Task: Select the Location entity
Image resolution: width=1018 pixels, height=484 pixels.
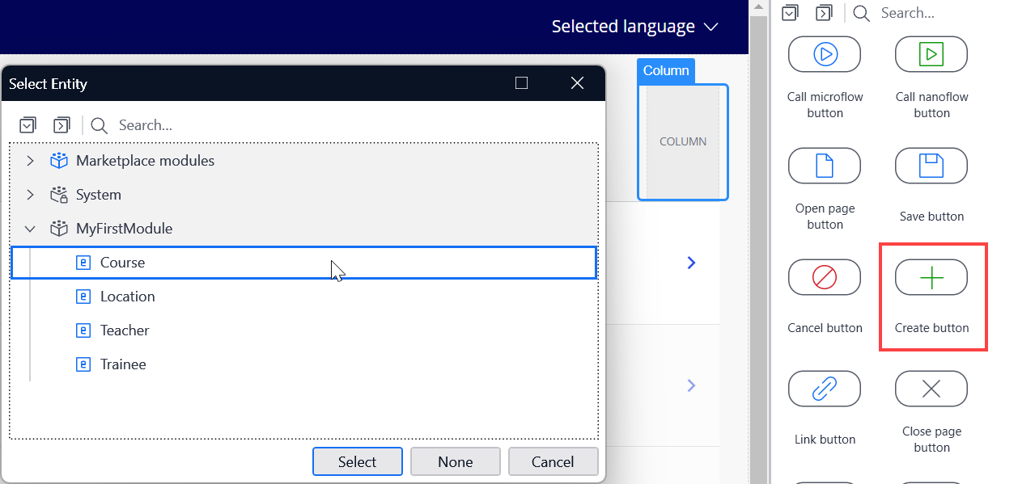Action: (127, 297)
